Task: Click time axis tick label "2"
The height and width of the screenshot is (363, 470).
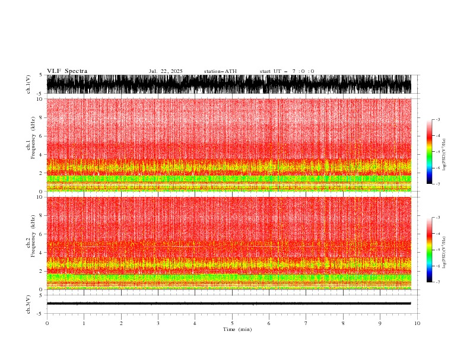Action: (121, 323)
